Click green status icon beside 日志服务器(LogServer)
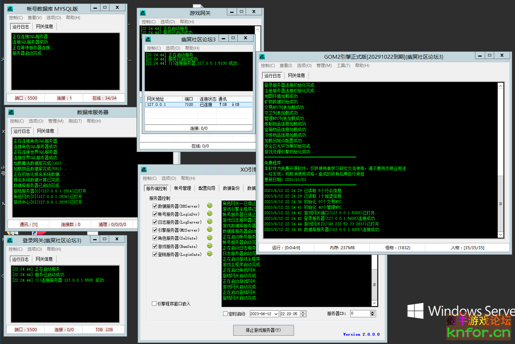 coord(210,221)
